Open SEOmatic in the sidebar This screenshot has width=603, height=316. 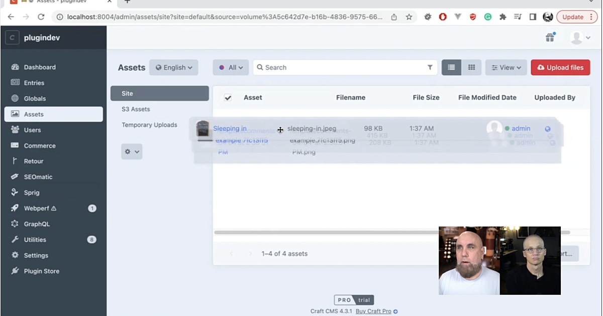click(38, 177)
